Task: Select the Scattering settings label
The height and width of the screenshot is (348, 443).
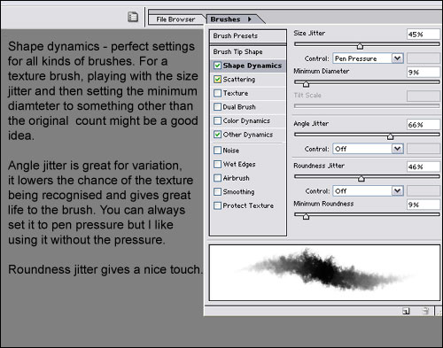Action: pyautogui.click(x=239, y=80)
